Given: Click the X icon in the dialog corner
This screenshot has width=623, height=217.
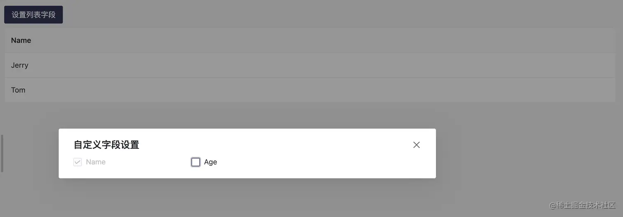Looking at the screenshot, I should click(416, 145).
